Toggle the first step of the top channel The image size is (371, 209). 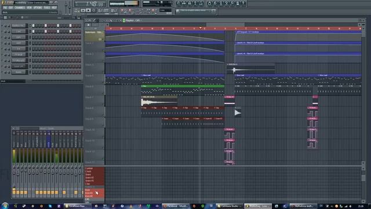33,26
